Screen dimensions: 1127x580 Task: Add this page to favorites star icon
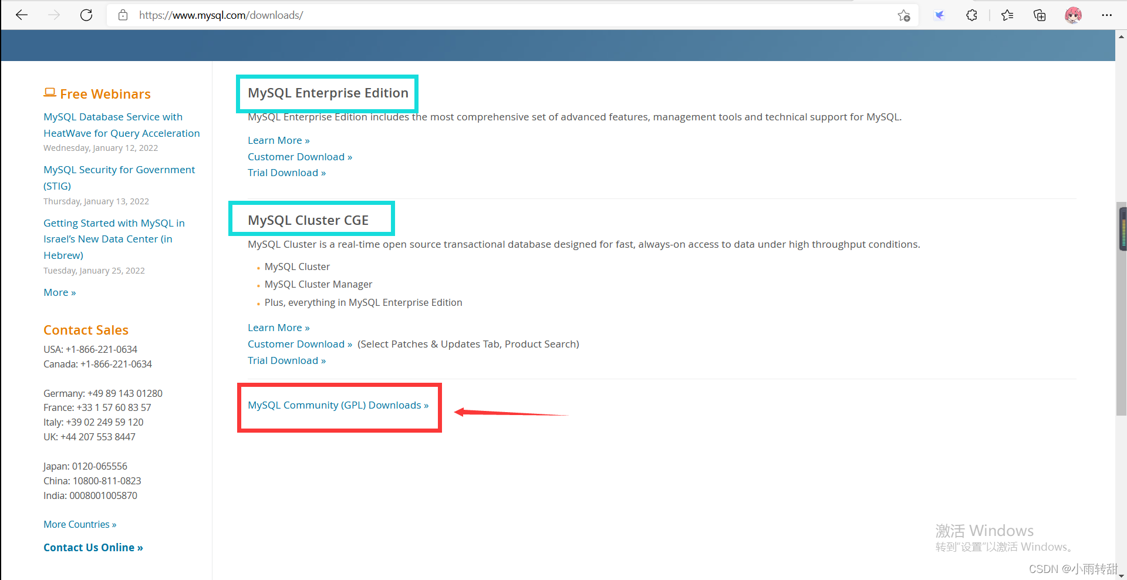click(x=904, y=15)
